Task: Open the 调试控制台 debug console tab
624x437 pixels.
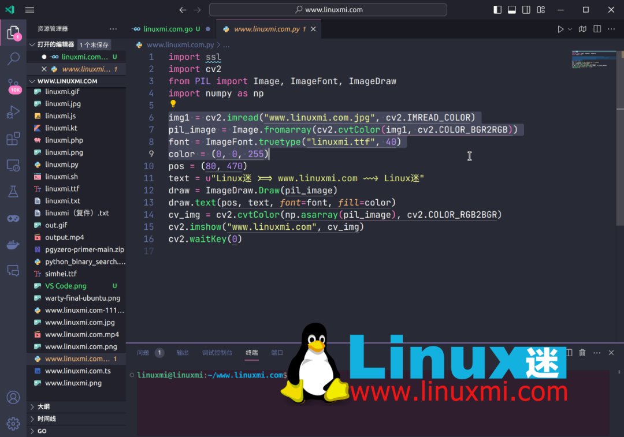Action: 217,353
